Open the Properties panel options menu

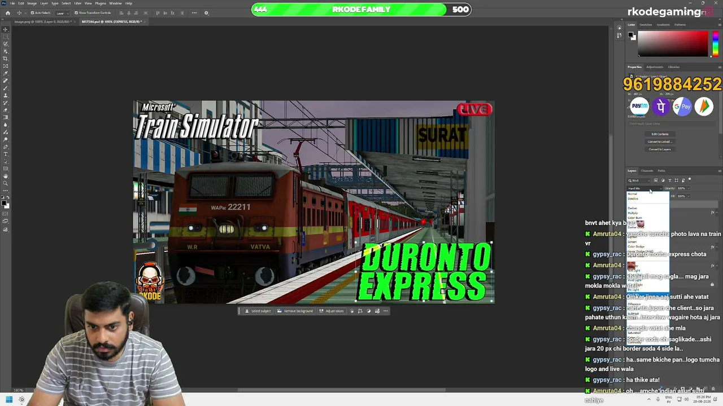pyautogui.click(x=719, y=67)
